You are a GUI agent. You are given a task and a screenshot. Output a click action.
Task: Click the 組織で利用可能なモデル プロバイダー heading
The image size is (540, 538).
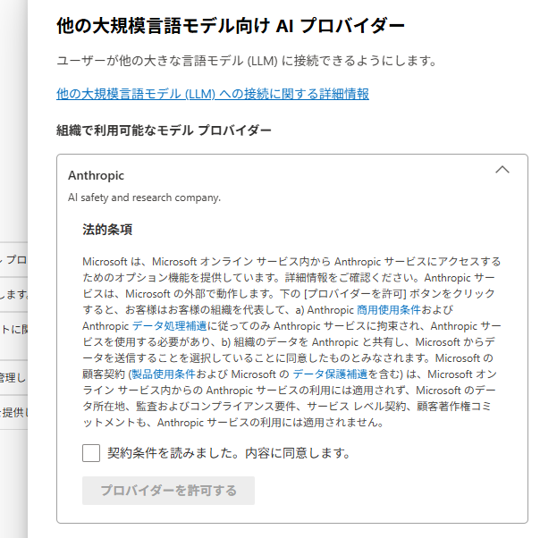(x=164, y=130)
